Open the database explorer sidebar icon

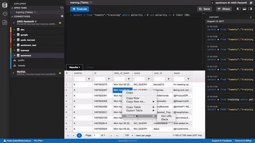[x=5, y=5]
